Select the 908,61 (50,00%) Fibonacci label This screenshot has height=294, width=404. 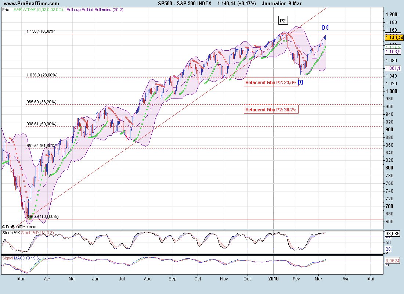(41, 124)
